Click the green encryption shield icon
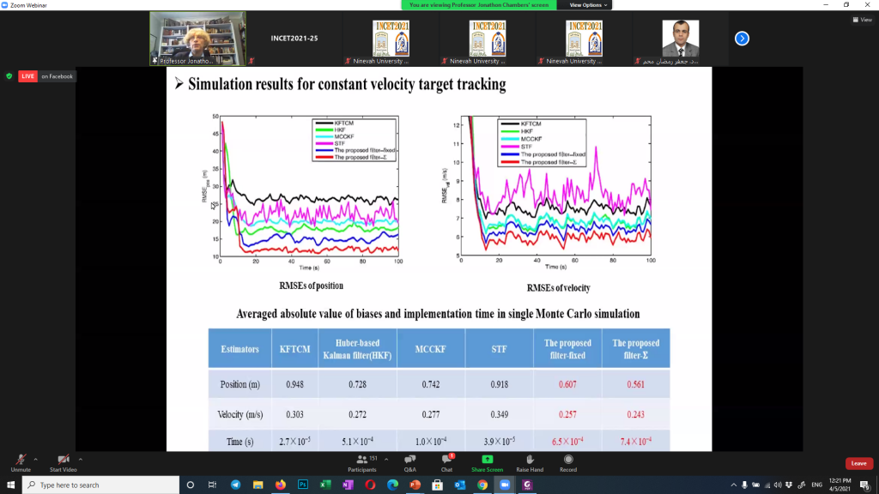Screen dimensions: 879x494 9,76
